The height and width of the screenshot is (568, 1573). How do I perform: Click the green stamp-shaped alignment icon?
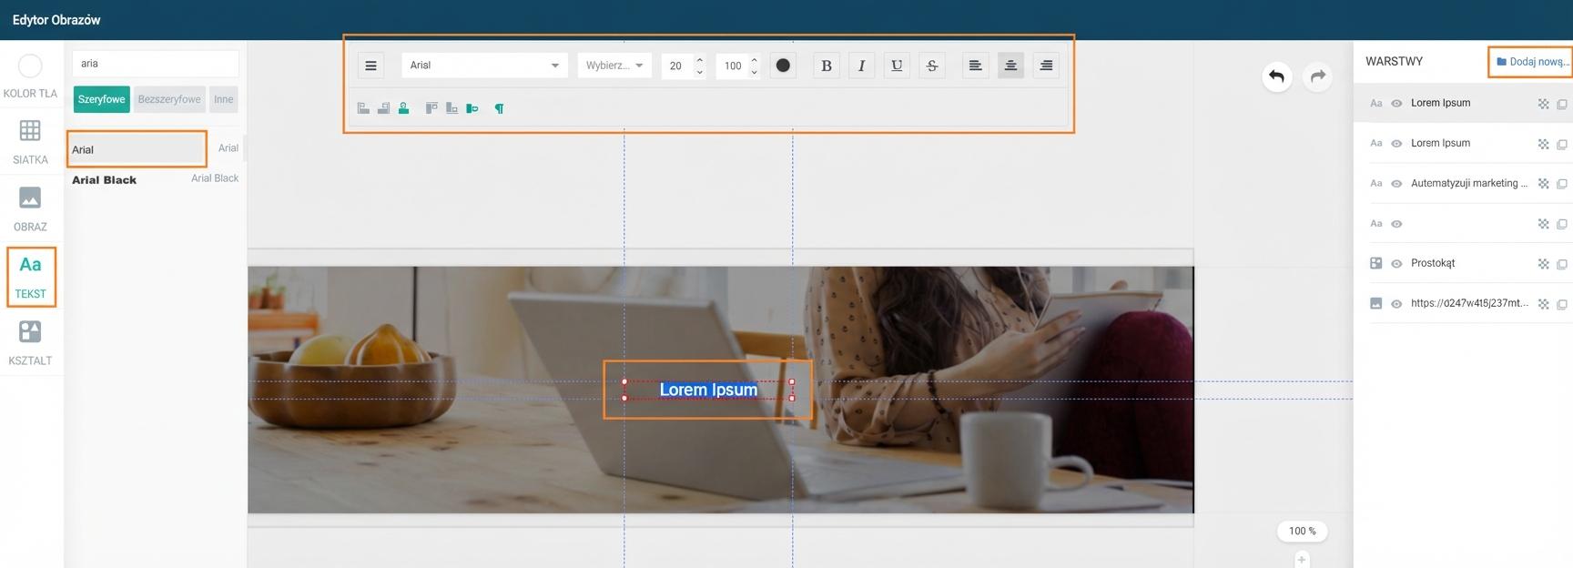point(403,108)
